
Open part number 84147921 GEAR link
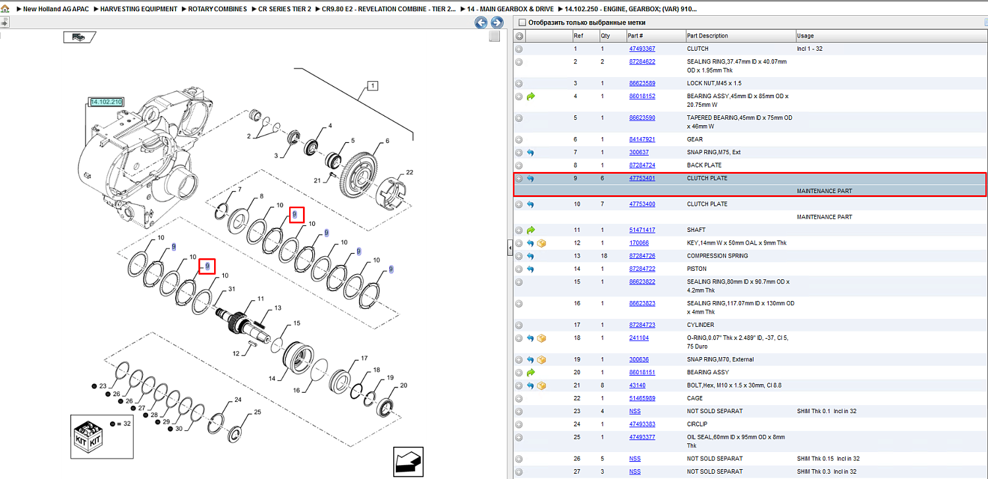[x=642, y=140]
